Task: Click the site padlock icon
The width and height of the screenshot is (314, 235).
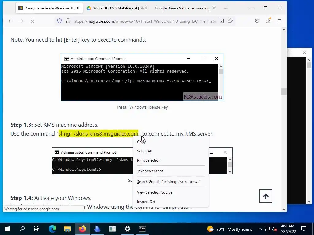Action: pos(68,21)
